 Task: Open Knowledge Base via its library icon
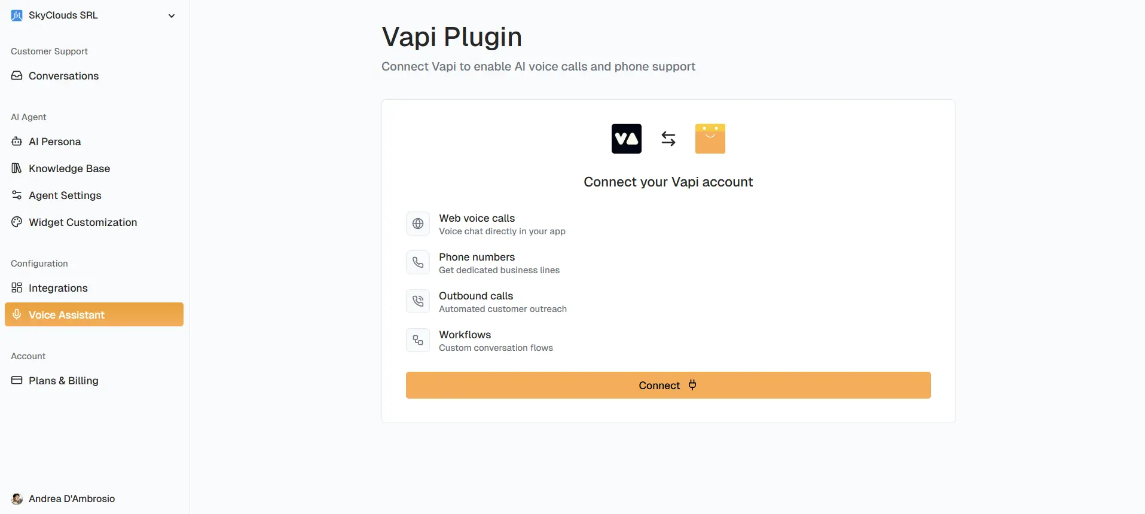(16, 168)
